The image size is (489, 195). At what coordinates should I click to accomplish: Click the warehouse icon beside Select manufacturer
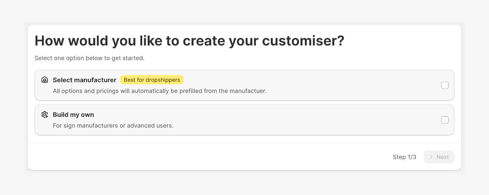click(45, 80)
